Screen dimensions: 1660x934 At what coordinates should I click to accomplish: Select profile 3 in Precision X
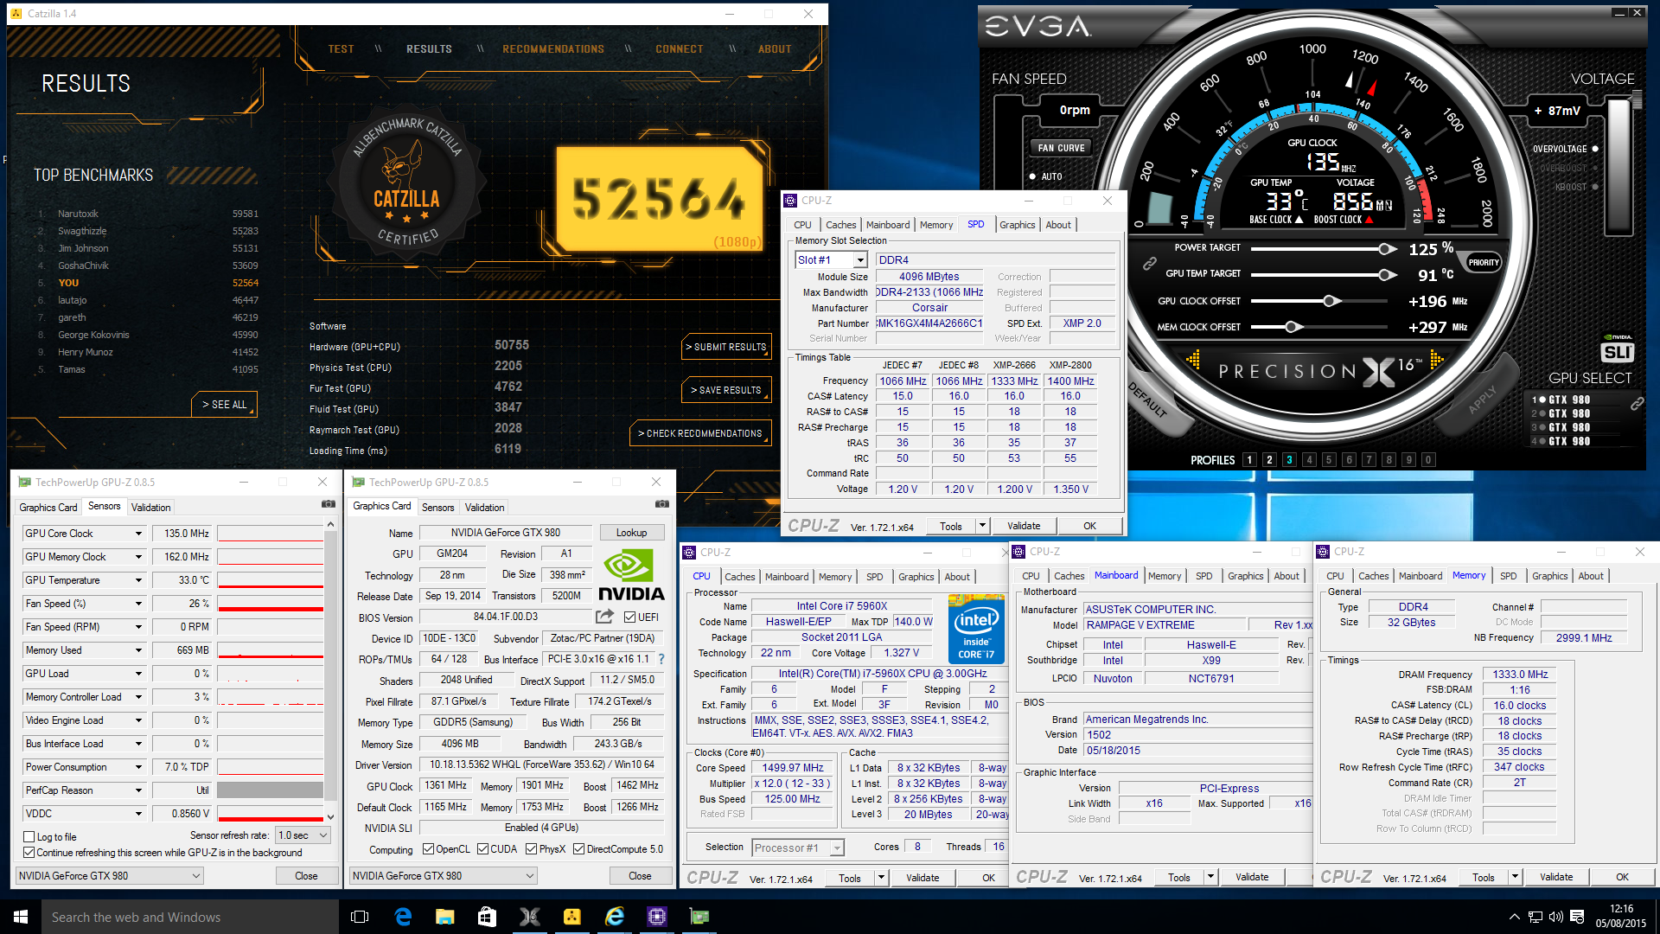[x=1289, y=460]
